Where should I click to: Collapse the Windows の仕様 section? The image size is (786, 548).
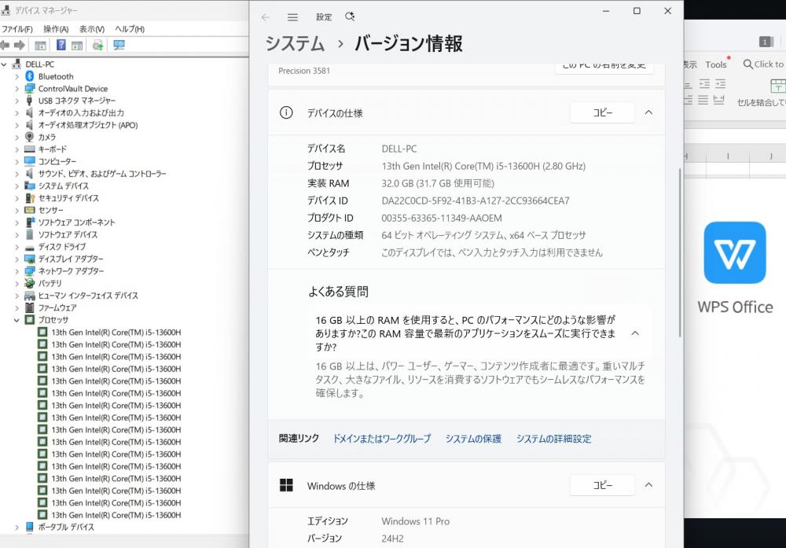648,485
